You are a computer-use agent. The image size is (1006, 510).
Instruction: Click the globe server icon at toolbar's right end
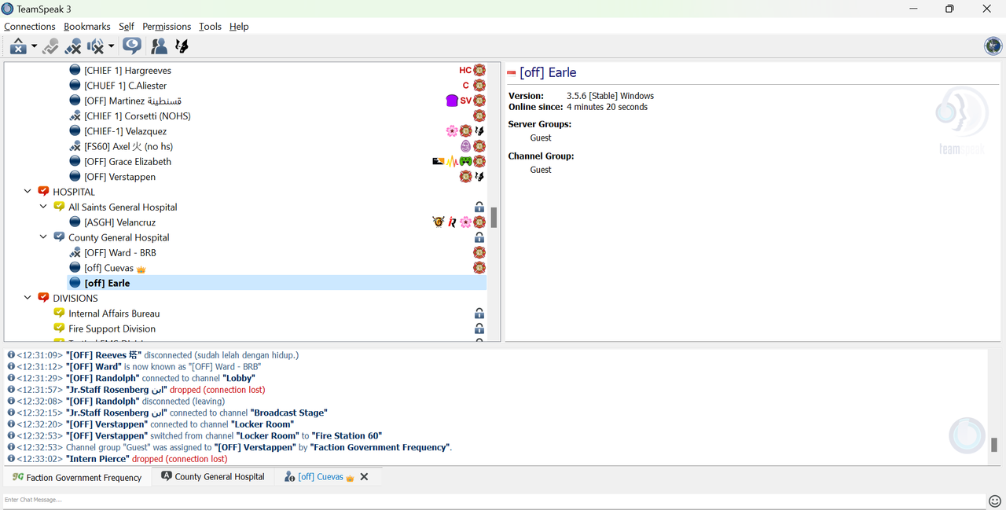(993, 46)
